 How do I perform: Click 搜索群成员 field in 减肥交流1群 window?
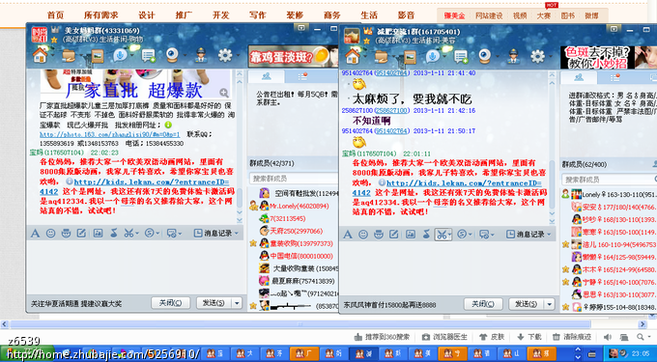pyautogui.click(x=610, y=180)
